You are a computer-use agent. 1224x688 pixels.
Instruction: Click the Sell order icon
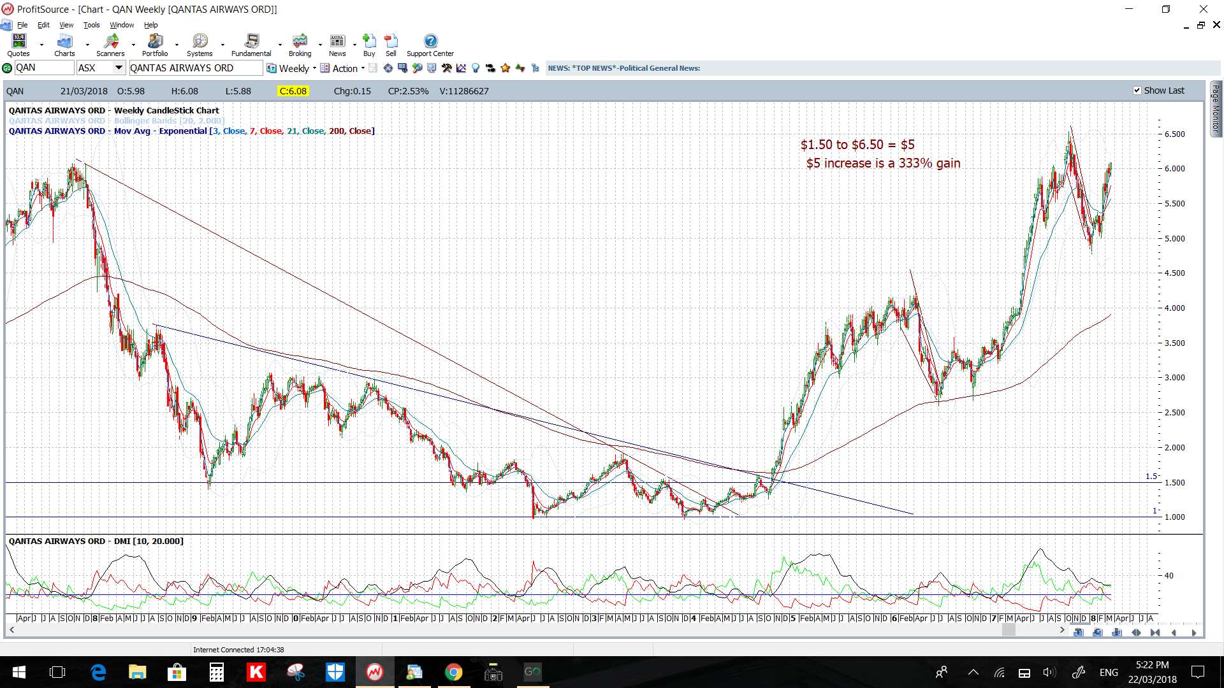pyautogui.click(x=391, y=45)
